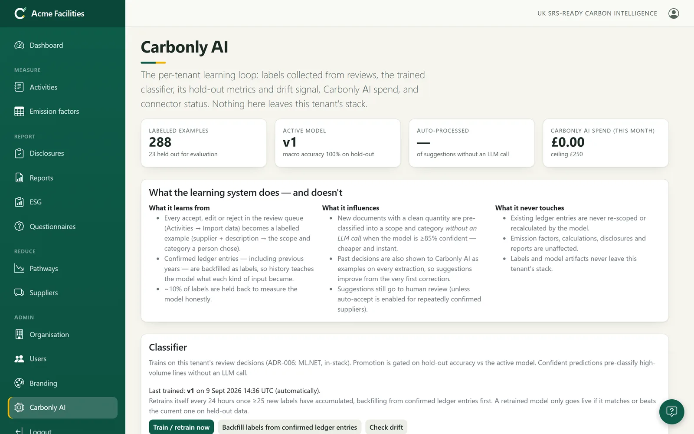The image size is (694, 434).
Task: Open the Users admin page
Action: (62, 359)
